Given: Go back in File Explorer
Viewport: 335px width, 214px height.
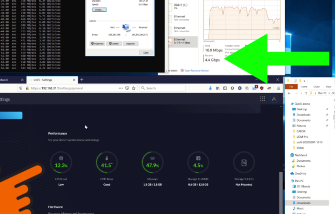Looking at the screenshot, I should (289, 93).
